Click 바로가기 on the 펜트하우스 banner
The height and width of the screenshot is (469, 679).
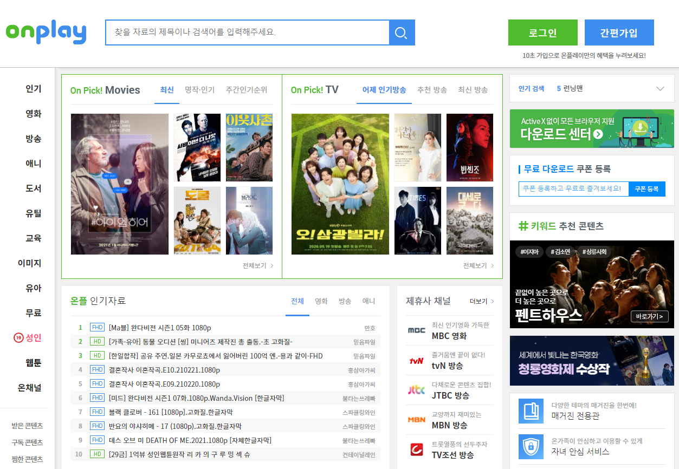(650, 316)
